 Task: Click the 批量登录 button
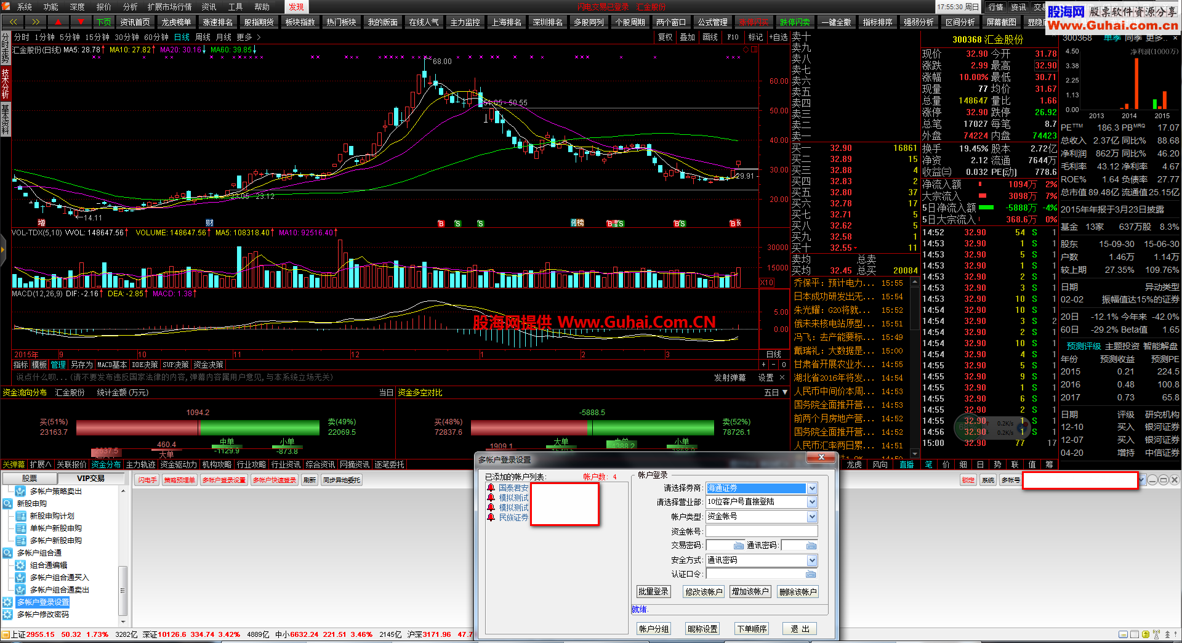(653, 592)
